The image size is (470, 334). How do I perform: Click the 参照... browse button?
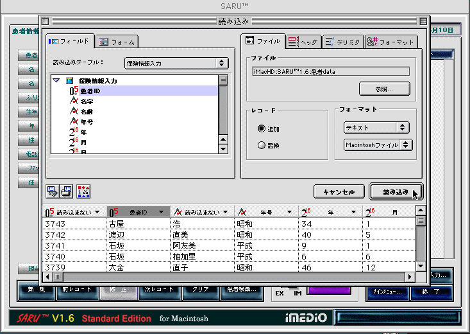[x=384, y=89]
